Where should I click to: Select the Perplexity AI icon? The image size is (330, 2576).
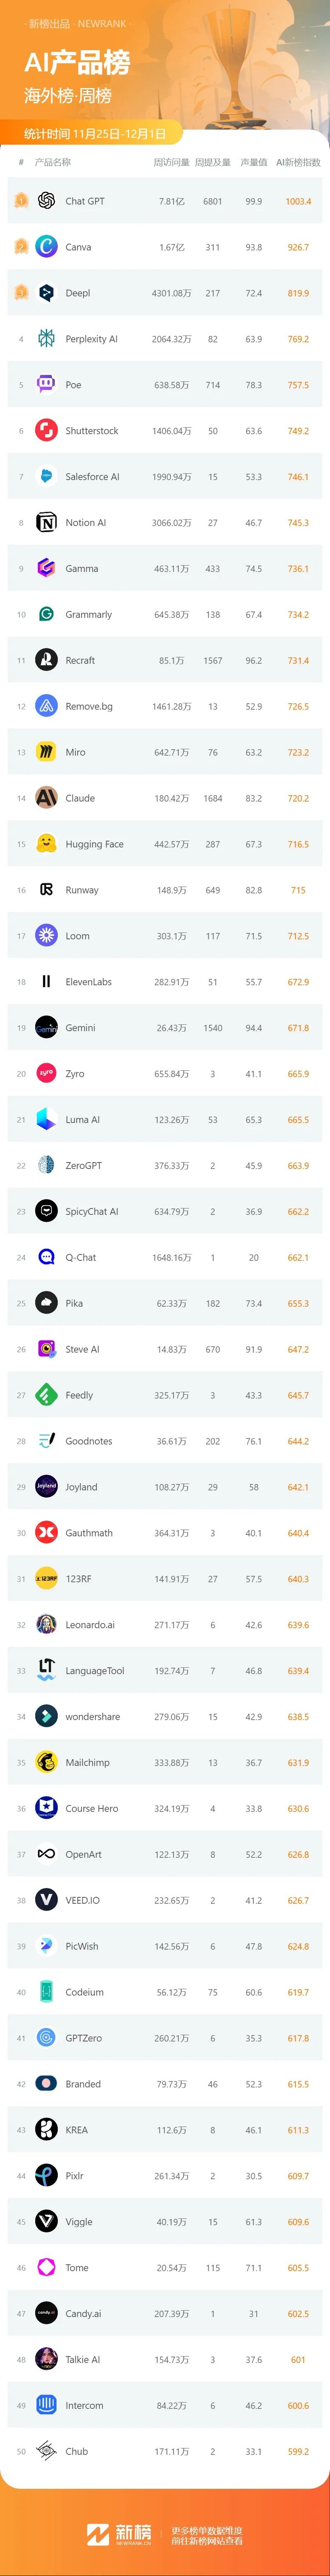point(46,339)
